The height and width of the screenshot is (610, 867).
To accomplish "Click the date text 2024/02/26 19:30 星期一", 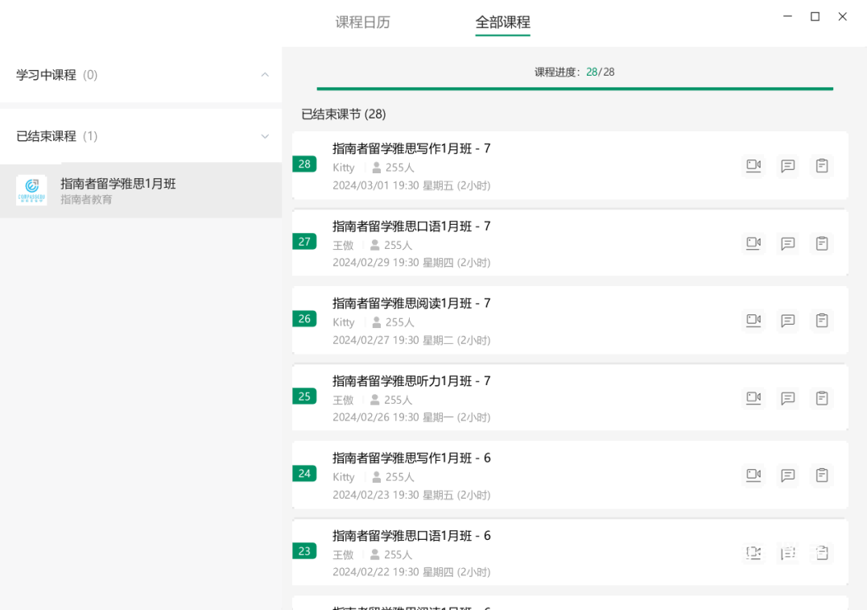I will pyautogui.click(x=393, y=417).
